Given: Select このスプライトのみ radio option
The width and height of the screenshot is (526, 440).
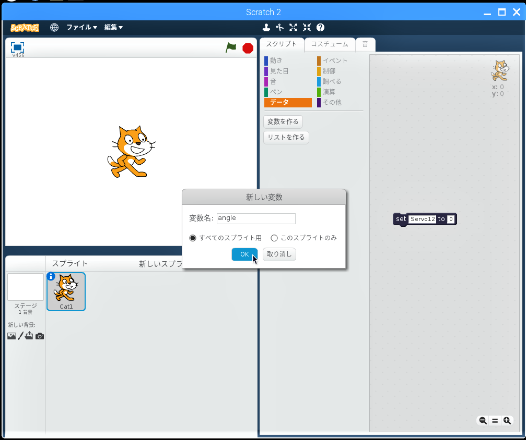Looking at the screenshot, I should click(x=274, y=238).
